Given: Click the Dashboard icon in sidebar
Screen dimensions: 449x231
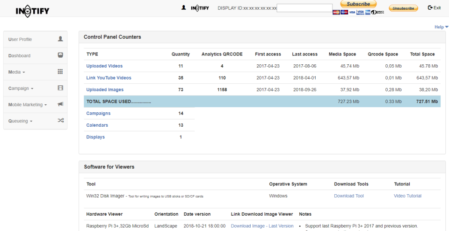Looking at the screenshot, I should (60, 55).
